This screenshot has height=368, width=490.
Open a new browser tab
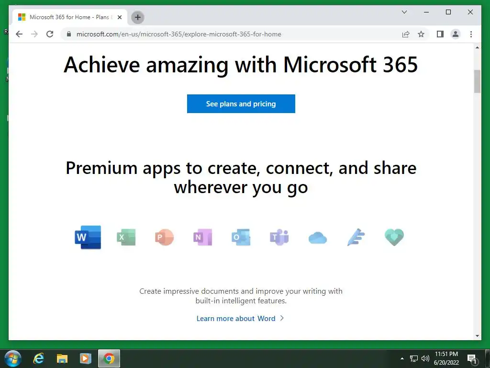click(138, 17)
